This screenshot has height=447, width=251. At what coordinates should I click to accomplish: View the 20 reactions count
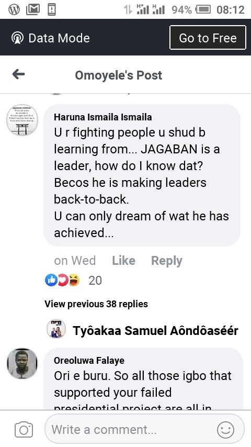tap(95, 281)
